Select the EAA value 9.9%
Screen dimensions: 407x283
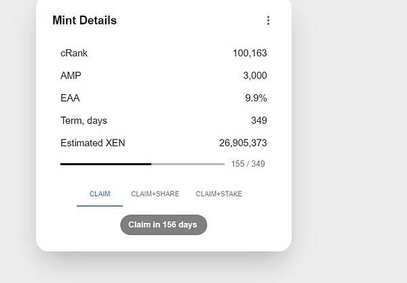pyautogui.click(x=256, y=98)
